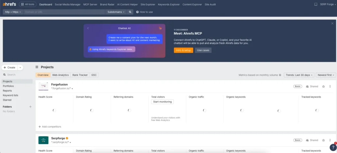Open the All tools grid menu

[x=28, y=4]
